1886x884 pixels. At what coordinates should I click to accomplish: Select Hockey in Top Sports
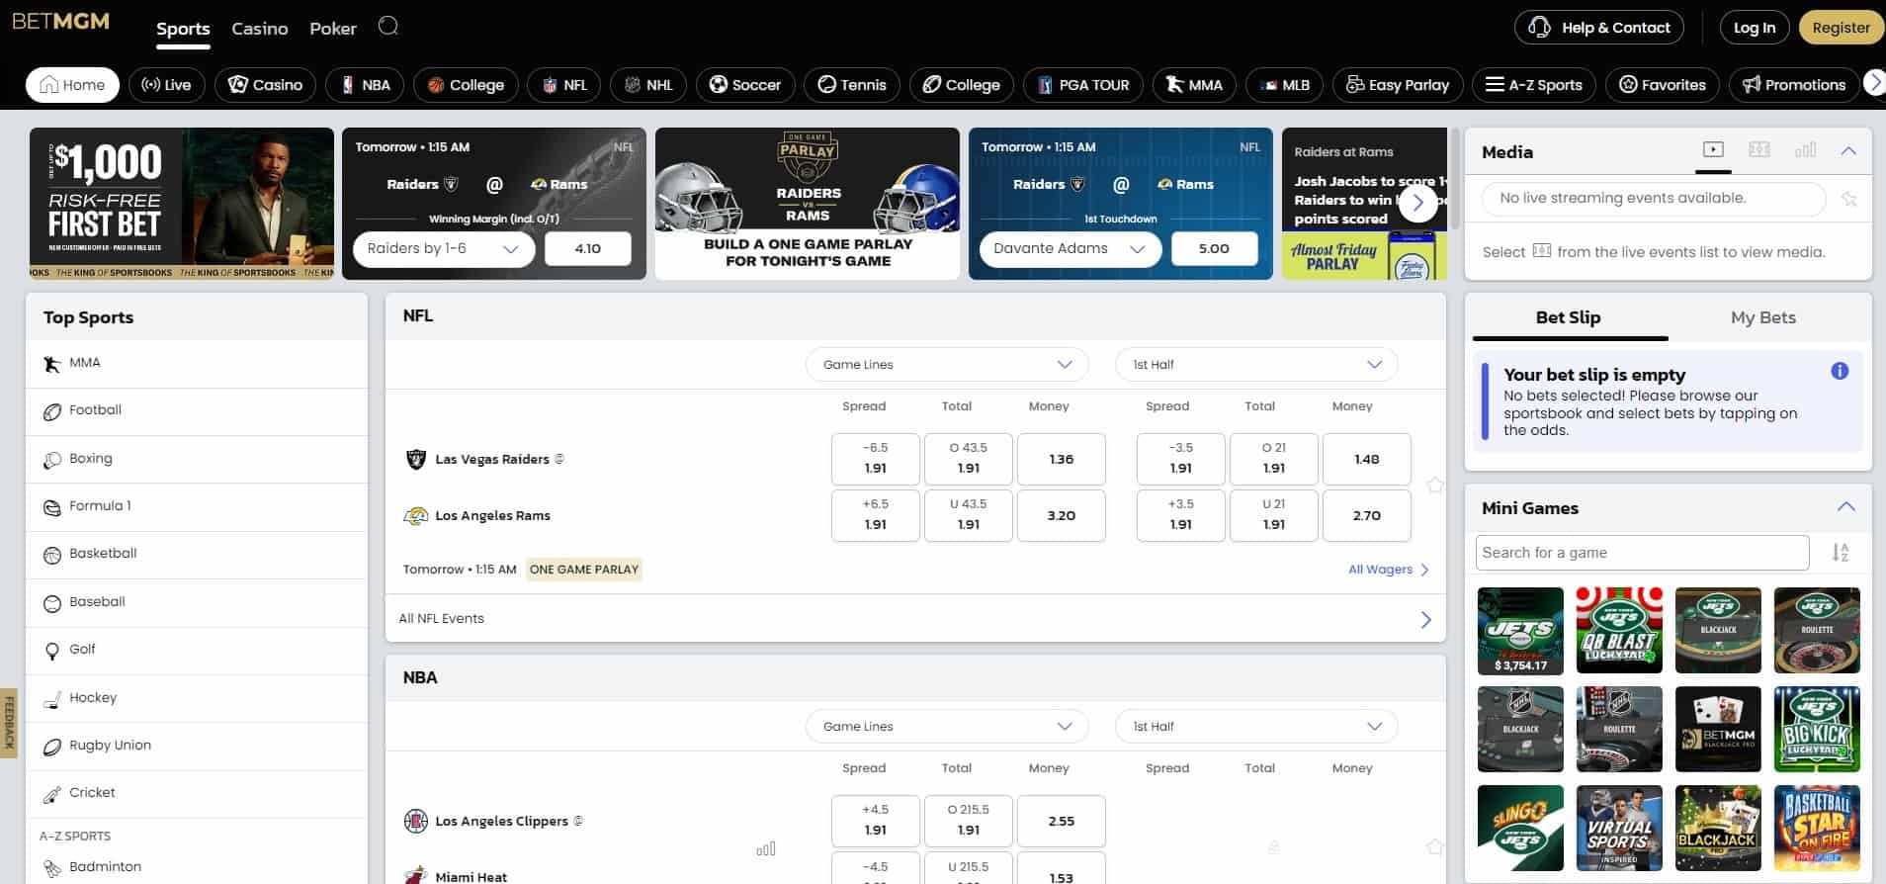(x=197, y=698)
